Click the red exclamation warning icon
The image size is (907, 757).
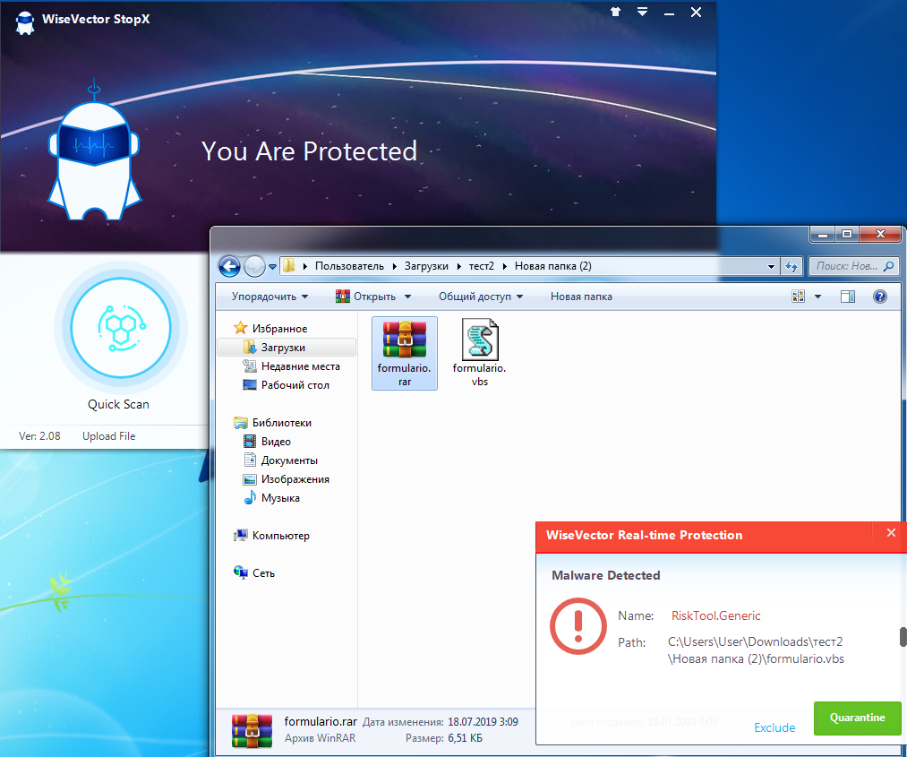[x=578, y=625]
